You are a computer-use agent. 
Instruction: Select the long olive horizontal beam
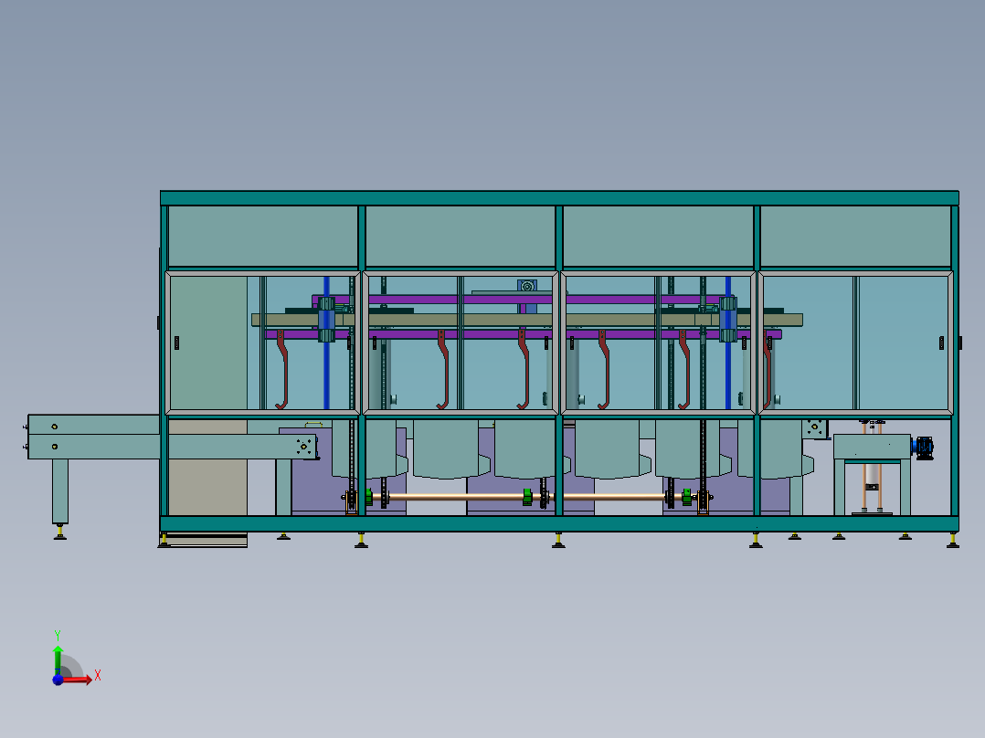coord(527,321)
